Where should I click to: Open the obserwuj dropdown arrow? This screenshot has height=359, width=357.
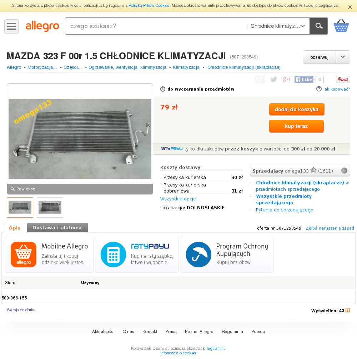click(x=343, y=57)
